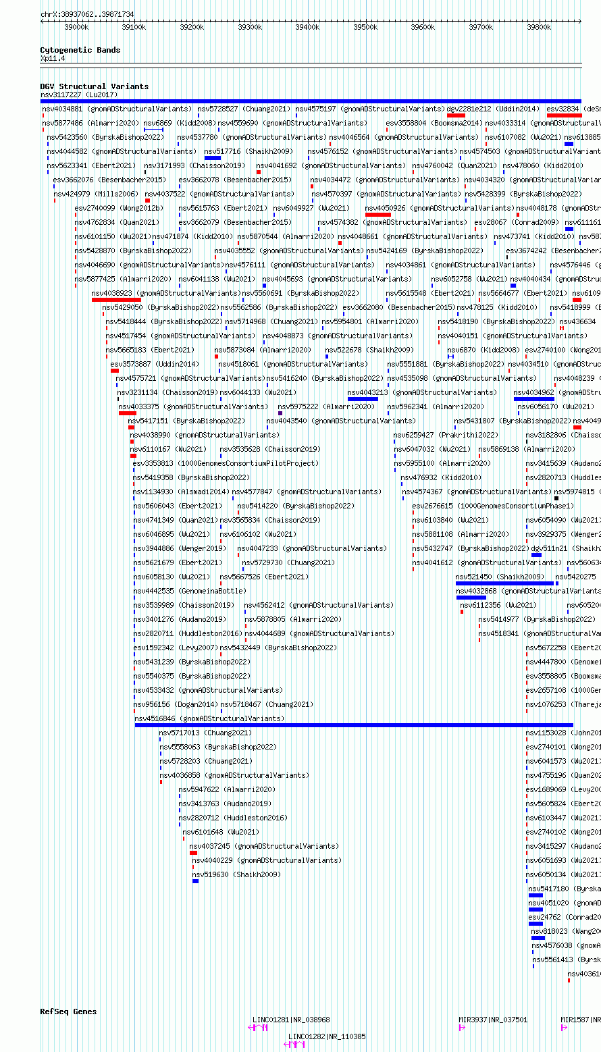Click the MIR3937 gene arrow glyph
The width and height of the screenshot is (601, 1052).
click(462, 1027)
